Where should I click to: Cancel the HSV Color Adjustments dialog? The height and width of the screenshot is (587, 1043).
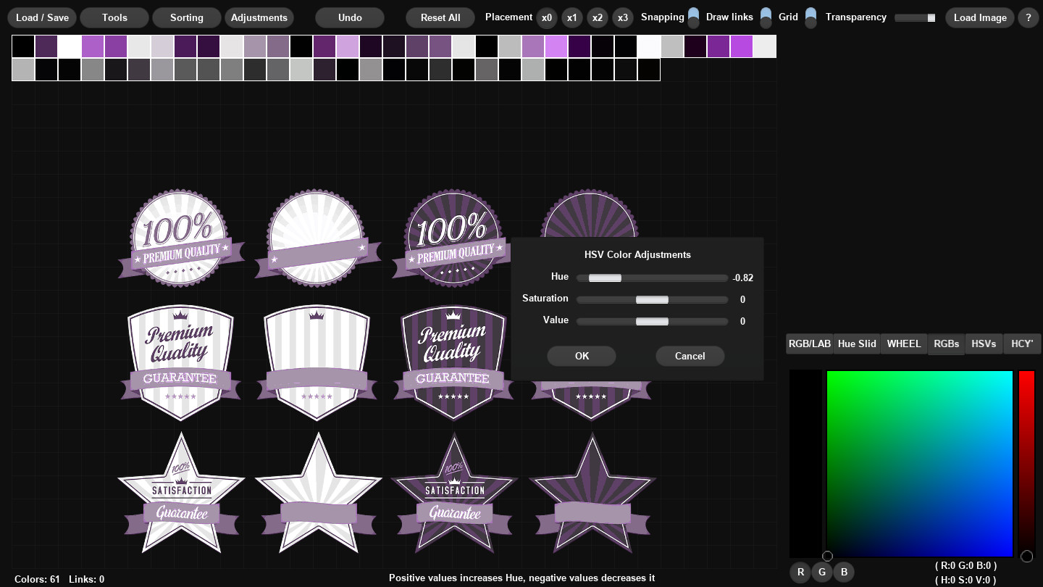690,356
